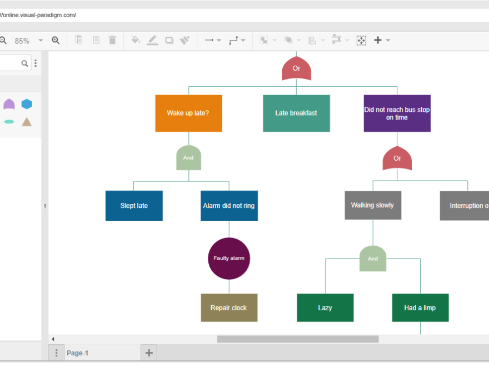The width and height of the screenshot is (489, 367).
Task: Click the format painter icon
Action: click(185, 40)
